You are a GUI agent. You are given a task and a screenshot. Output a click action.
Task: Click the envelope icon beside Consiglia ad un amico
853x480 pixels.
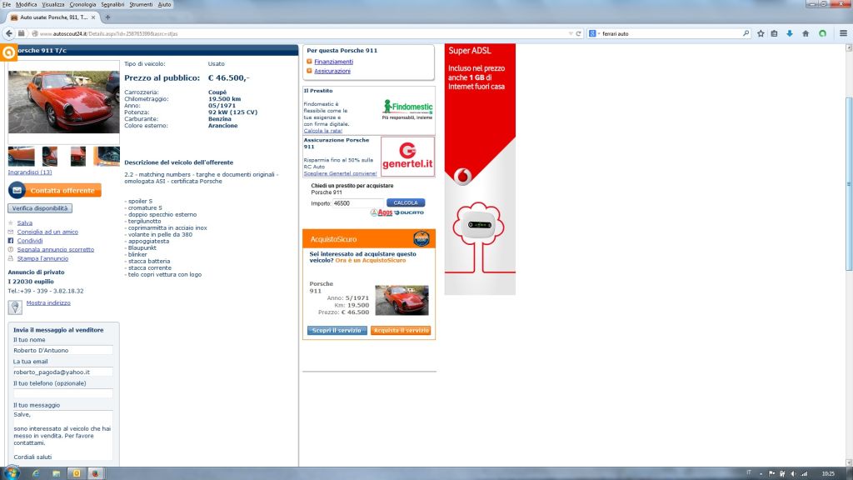(x=10, y=232)
